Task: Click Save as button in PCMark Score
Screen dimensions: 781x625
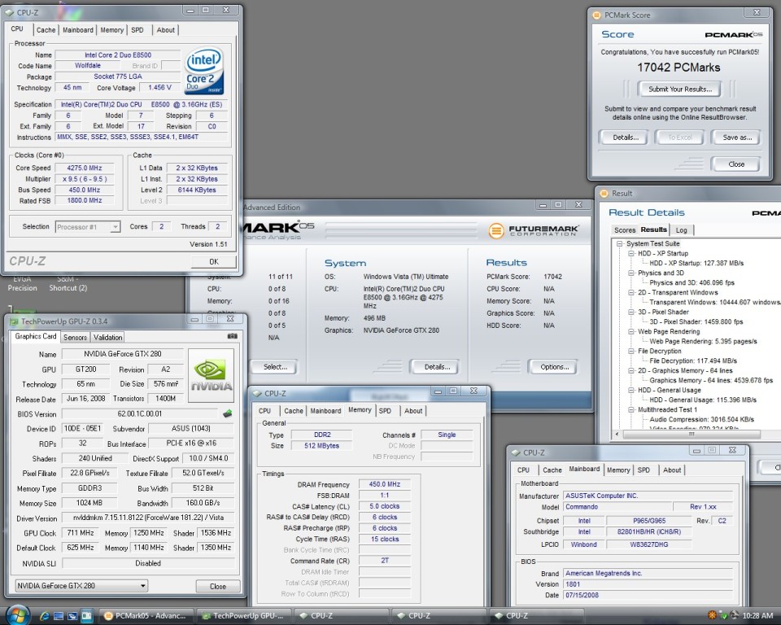Action: click(737, 138)
